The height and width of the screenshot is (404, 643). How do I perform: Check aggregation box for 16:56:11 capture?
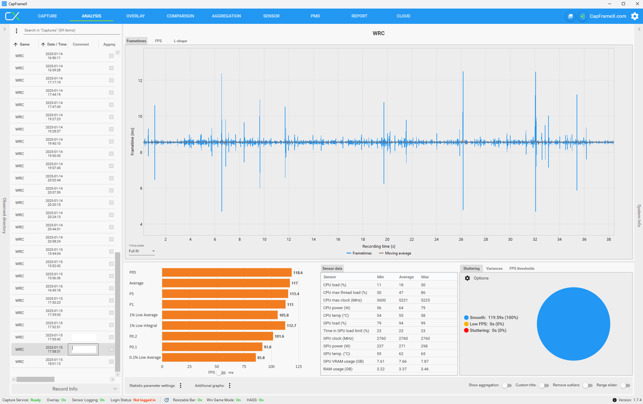coord(111,56)
